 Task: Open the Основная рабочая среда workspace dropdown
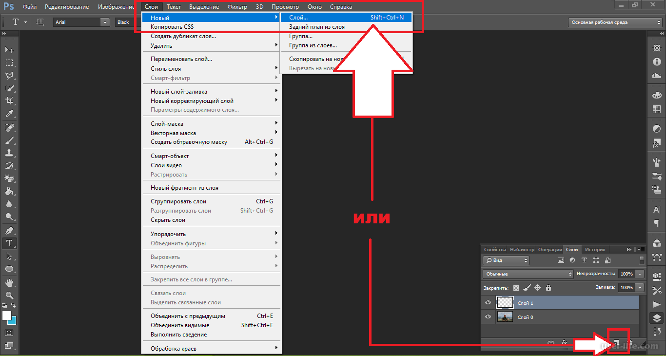pos(615,22)
